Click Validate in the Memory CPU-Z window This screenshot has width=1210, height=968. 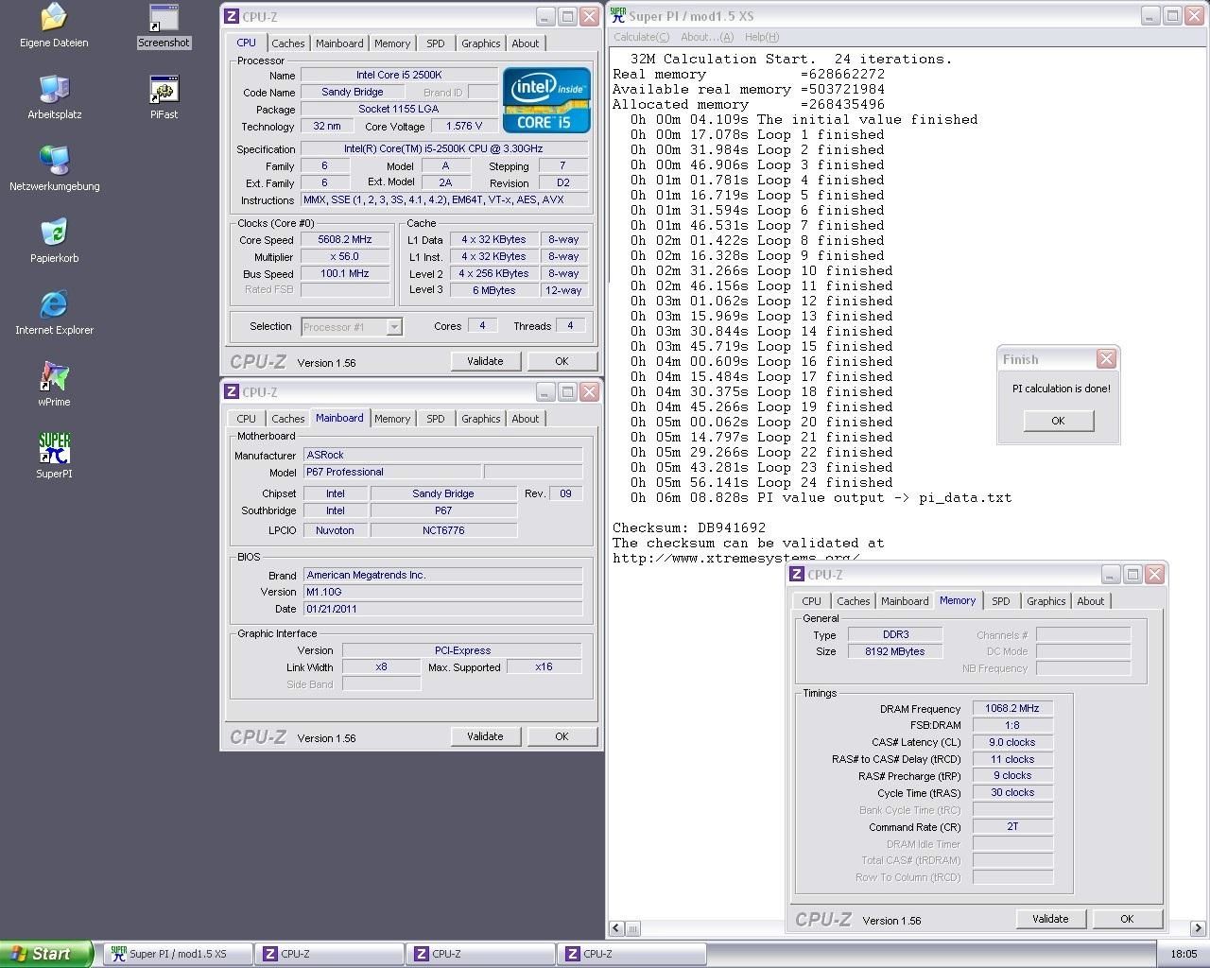tap(1050, 919)
